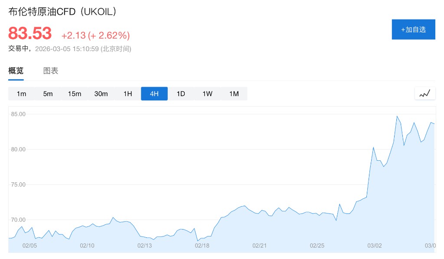Screen dimensions: 444x259
Task: Select the 5m interval
Action: pyautogui.click(x=48, y=94)
